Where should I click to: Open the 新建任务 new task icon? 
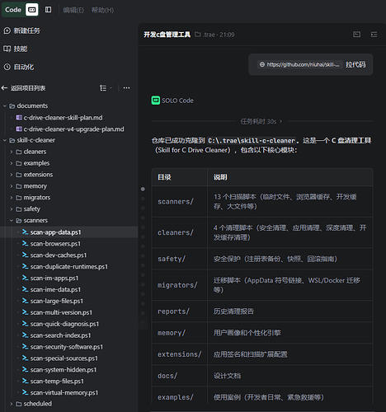[7, 30]
